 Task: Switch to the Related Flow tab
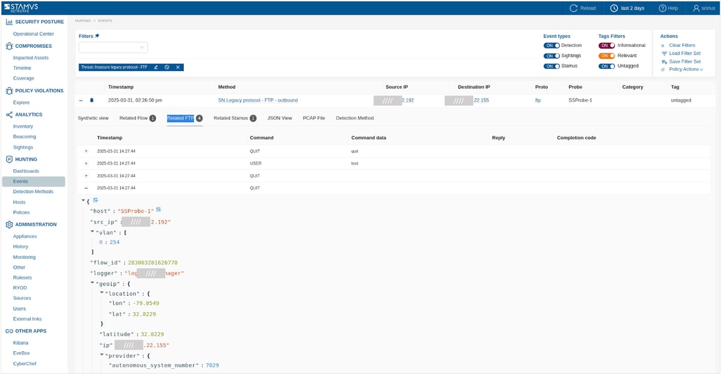pos(138,118)
